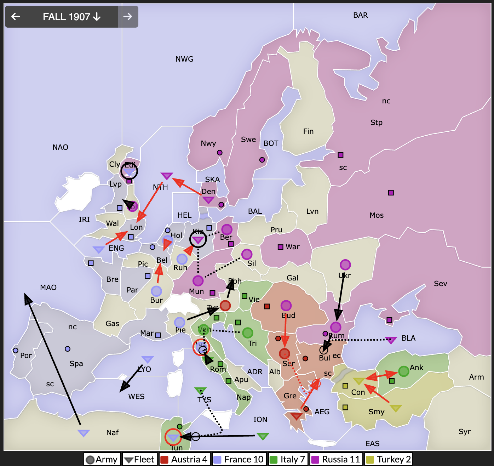The image size is (494, 466).
Task: Select the Russian army in Rumania
Action: point(336,327)
